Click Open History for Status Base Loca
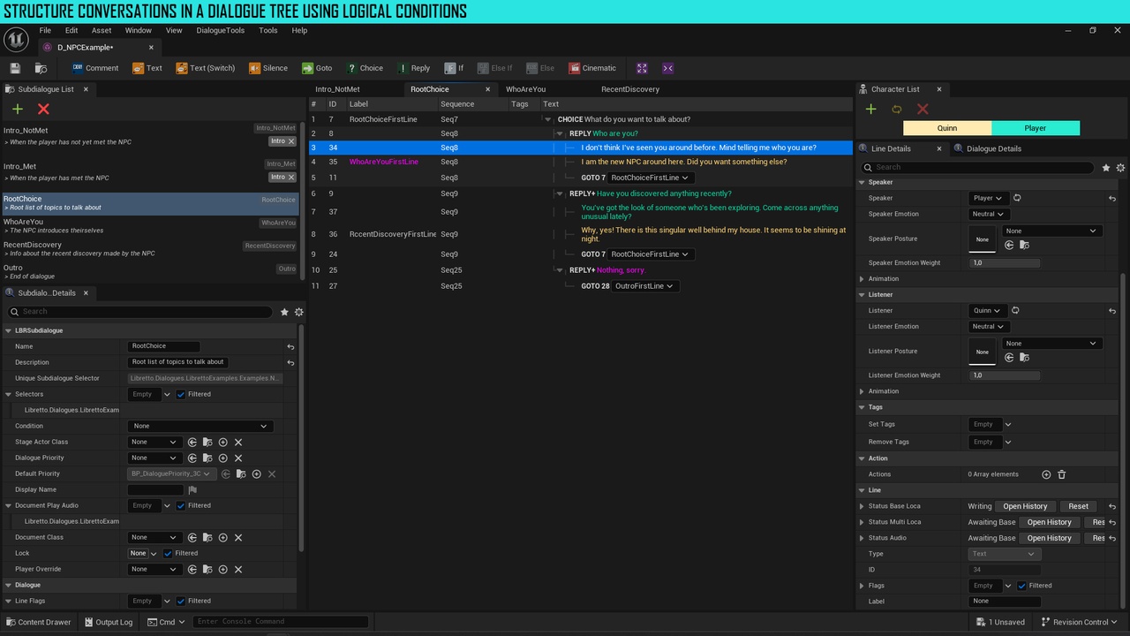Image resolution: width=1130 pixels, height=636 pixels. point(1025,506)
